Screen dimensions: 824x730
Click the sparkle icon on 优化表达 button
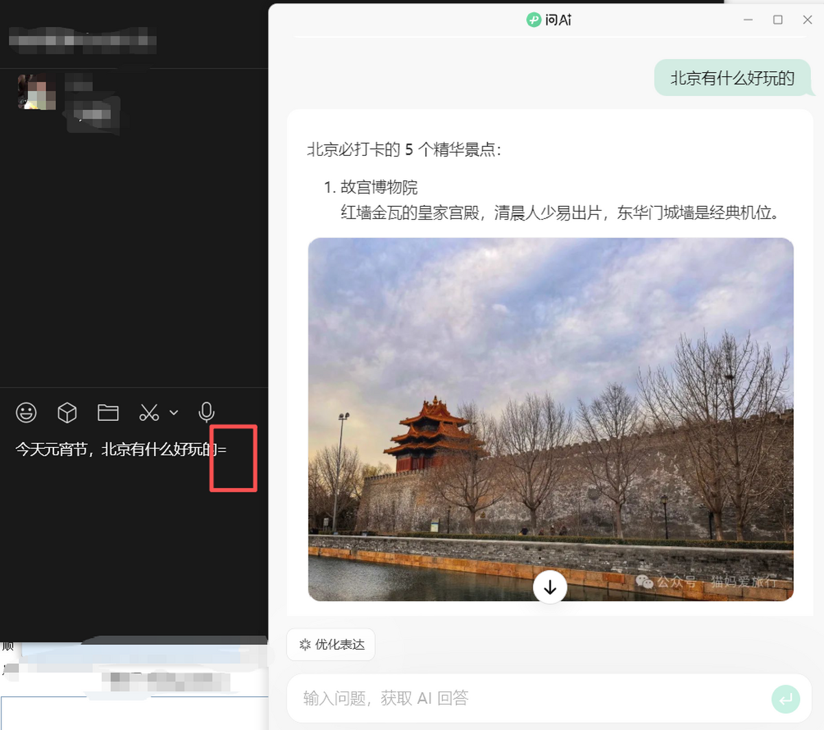[305, 644]
